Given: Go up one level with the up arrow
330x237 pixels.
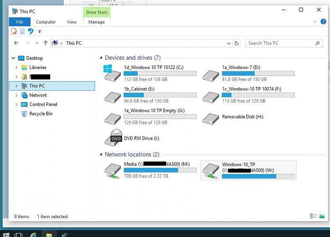Looking at the screenshot, I should pyautogui.click(x=45, y=43).
